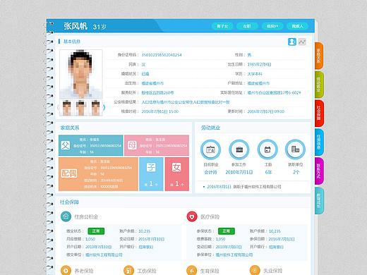
Task: Click the 6年 work years value
Action: coord(268,172)
